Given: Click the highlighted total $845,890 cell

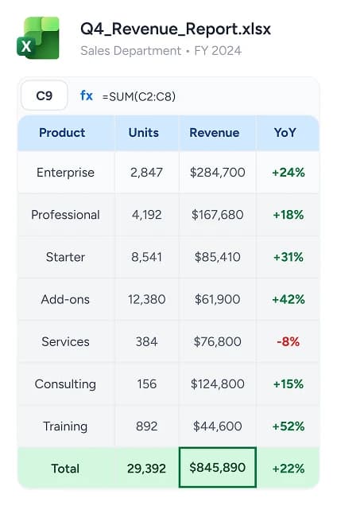Looking at the screenshot, I should point(217,467).
